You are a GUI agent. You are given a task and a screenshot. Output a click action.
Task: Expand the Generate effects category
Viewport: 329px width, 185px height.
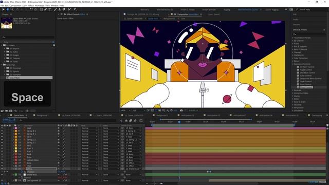point(293,90)
